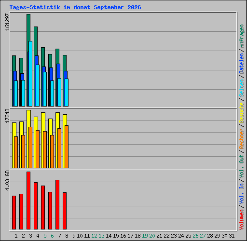Click the orange 'Rechner' legend label
This screenshot has width=247, height=241.
[x=242, y=139]
